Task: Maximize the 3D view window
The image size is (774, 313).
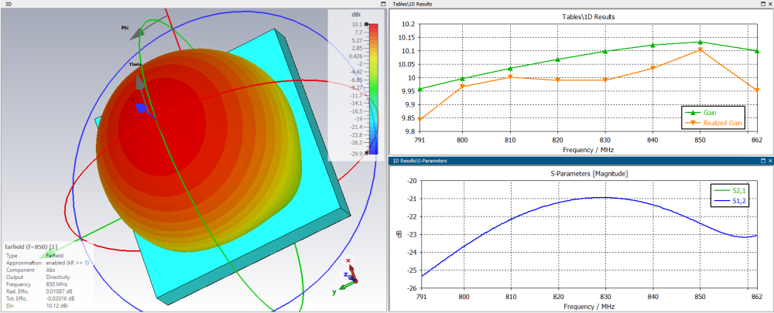Action: [384, 3]
